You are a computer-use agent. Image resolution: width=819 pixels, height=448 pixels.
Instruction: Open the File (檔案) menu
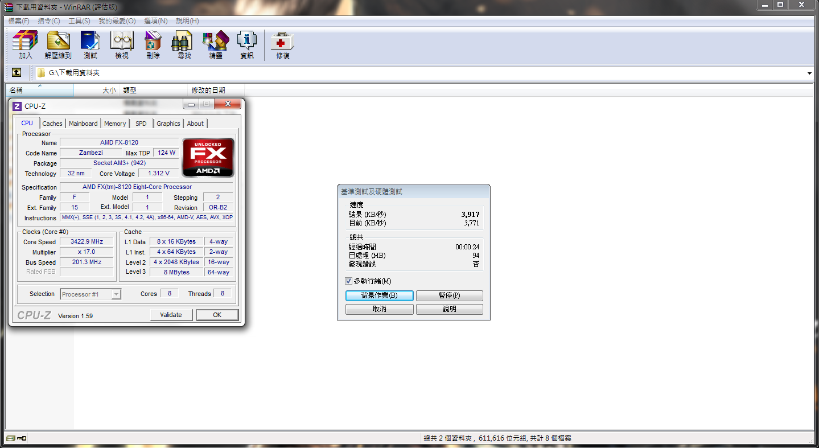coord(18,21)
